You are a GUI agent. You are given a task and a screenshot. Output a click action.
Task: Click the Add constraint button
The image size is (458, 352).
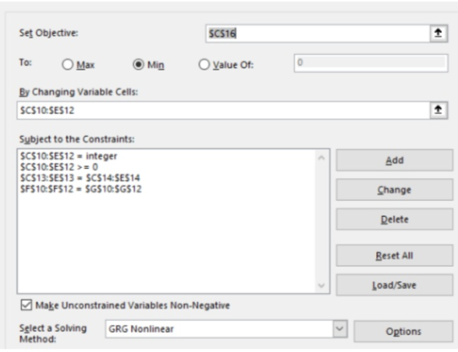tap(394, 160)
